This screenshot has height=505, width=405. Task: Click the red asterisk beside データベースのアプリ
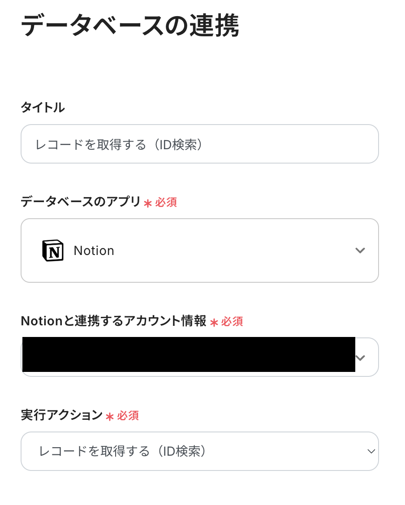click(x=148, y=203)
